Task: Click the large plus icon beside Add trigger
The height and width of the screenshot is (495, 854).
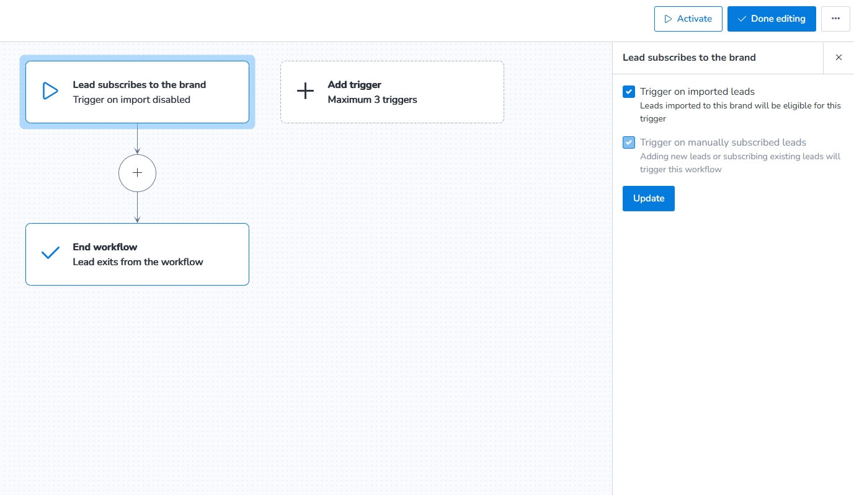Action: click(x=305, y=92)
